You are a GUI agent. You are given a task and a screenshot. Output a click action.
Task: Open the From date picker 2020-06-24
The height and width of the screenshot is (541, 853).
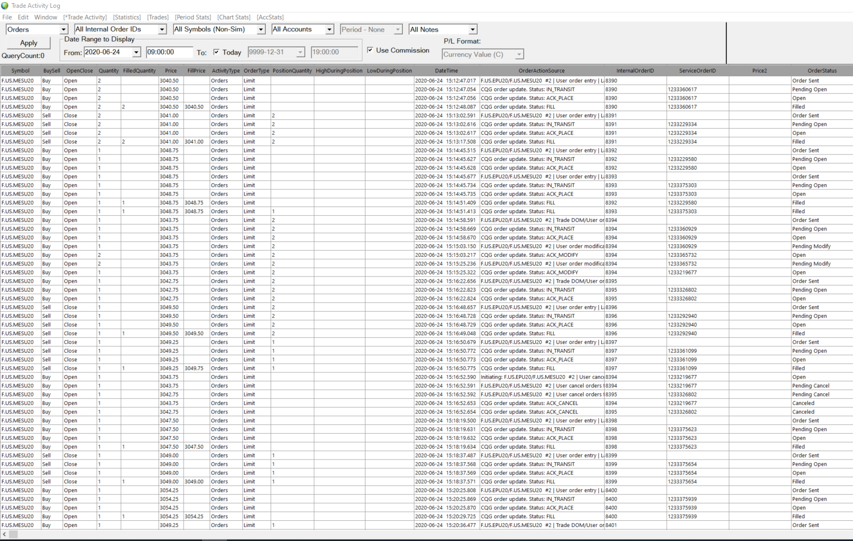tap(136, 52)
